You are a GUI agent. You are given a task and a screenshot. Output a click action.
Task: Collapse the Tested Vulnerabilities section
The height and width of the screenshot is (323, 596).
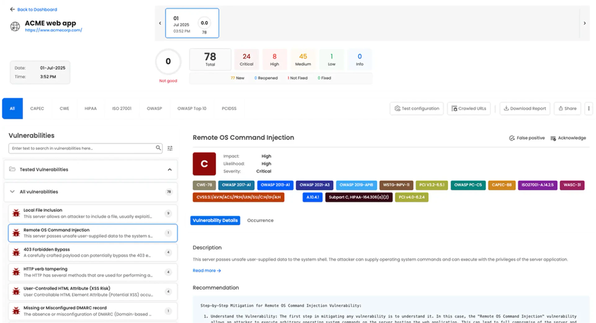(169, 169)
